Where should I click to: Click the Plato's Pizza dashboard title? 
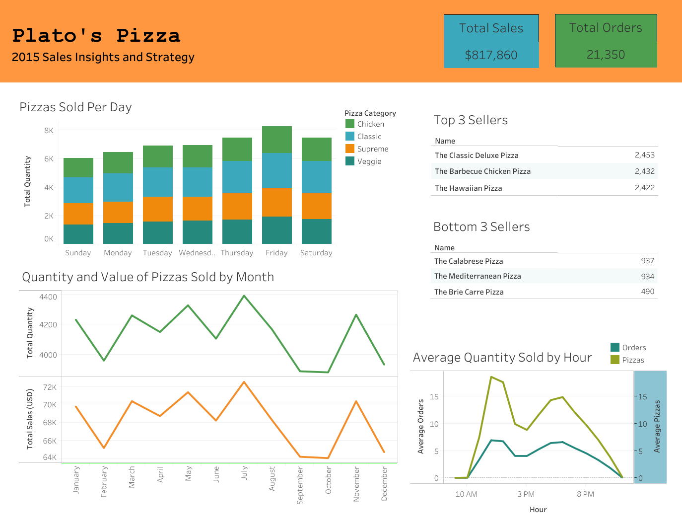pyautogui.click(x=96, y=36)
